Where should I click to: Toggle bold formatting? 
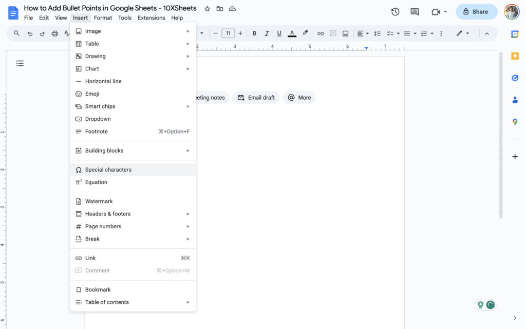click(254, 33)
